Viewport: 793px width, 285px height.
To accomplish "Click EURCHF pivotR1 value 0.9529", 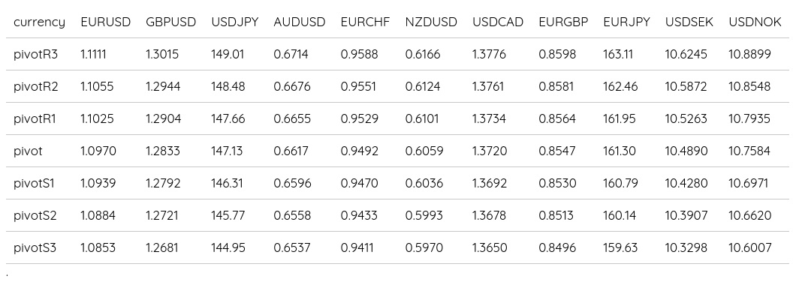I will click(x=359, y=118).
